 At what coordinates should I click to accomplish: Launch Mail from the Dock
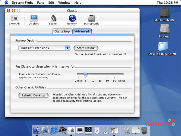click(x=45, y=131)
